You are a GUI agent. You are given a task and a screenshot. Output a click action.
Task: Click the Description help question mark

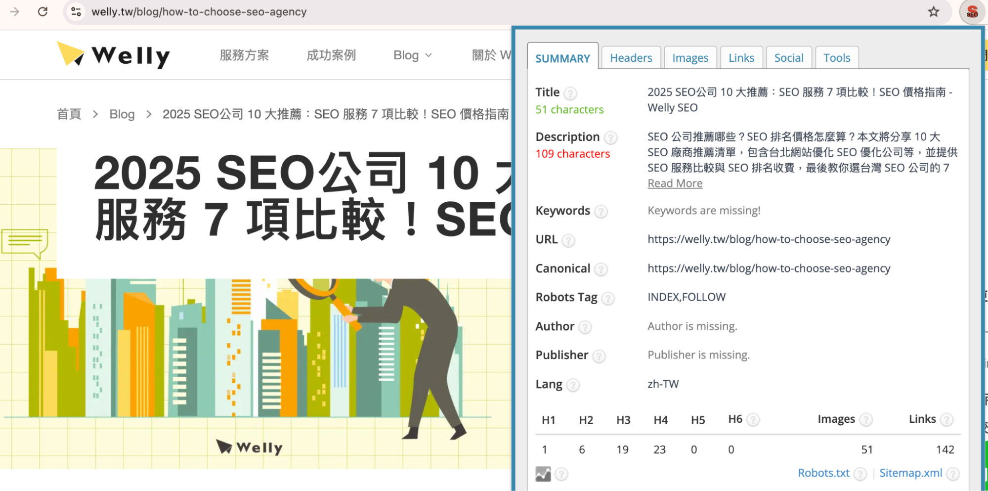click(611, 138)
